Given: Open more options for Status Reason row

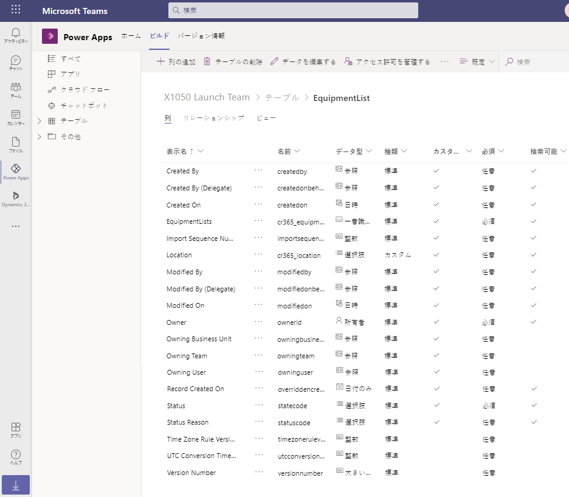Looking at the screenshot, I should tap(259, 422).
